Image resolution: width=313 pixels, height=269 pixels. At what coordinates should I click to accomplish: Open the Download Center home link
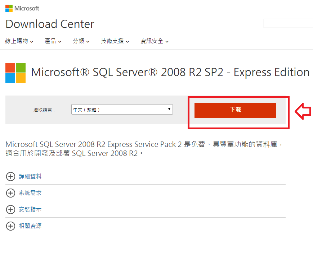coord(50,24)
